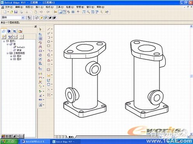Viewport: 193px width, 144px height.
Task: Click the vertical scrollbar up arrow
Action: [191, 26]
